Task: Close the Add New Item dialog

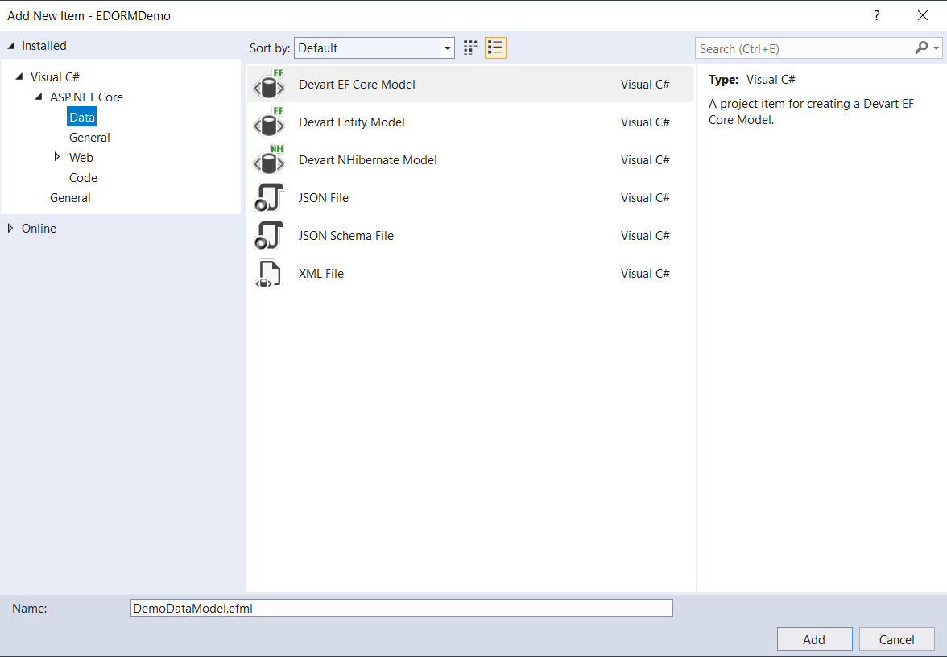Action: [923, 16]
